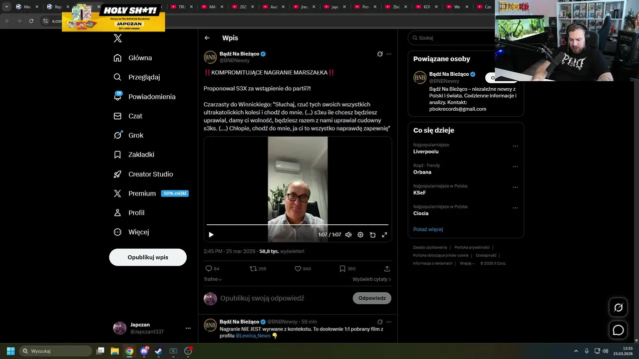Viewport: 639px width, 359px height.
Task: Mute the video sound
Action: coord(348,235)
